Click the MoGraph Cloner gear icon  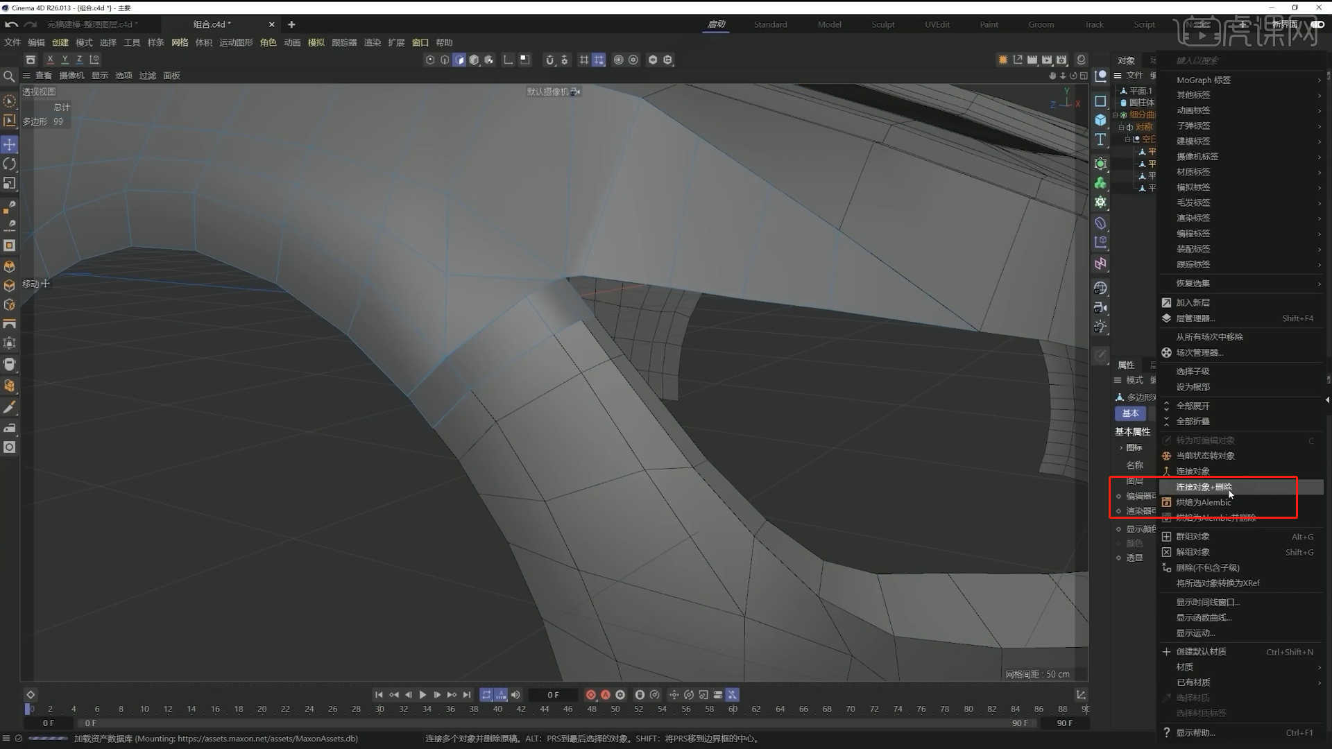pyautogui.click(x=1100, y=203)
